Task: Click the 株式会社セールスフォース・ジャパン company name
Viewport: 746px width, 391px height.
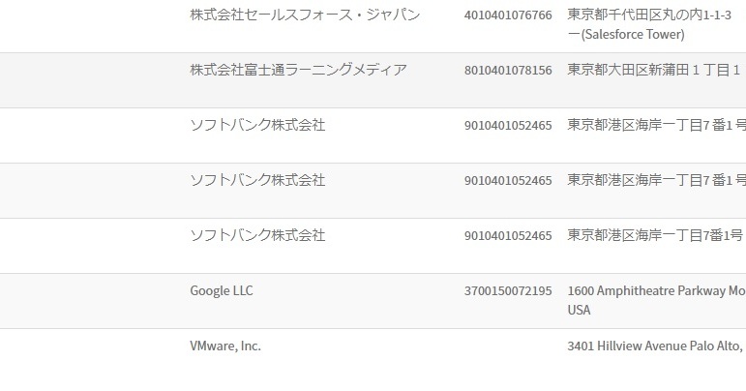Action: (305, 15)
